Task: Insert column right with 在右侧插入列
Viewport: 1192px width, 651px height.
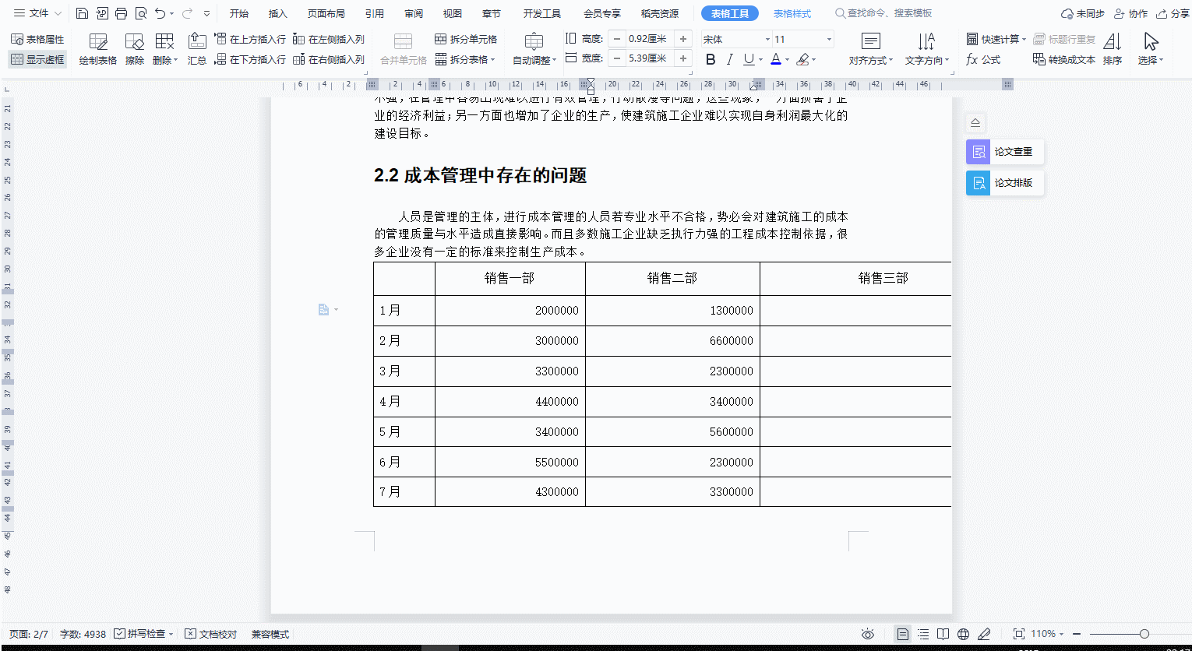Action: click(x=329, y=59)
